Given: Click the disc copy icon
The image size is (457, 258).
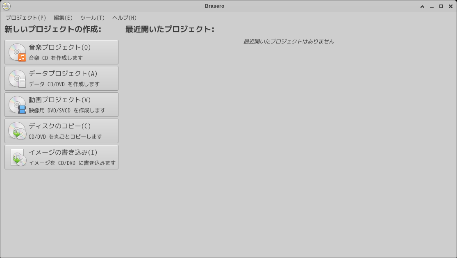Looking at the screenshot, I should (18, 131).
